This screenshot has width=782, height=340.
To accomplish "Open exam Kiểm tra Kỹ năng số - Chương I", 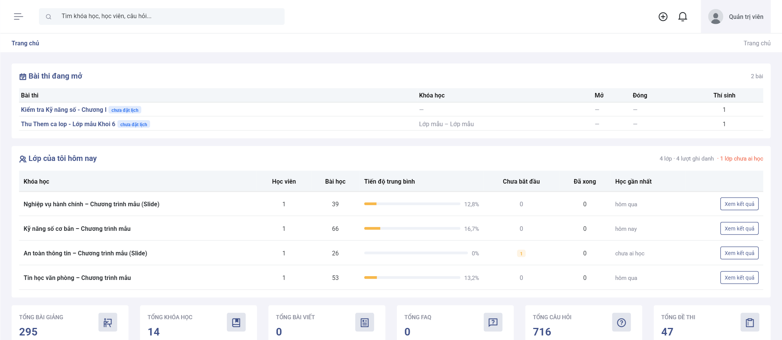I will point(63,110).
